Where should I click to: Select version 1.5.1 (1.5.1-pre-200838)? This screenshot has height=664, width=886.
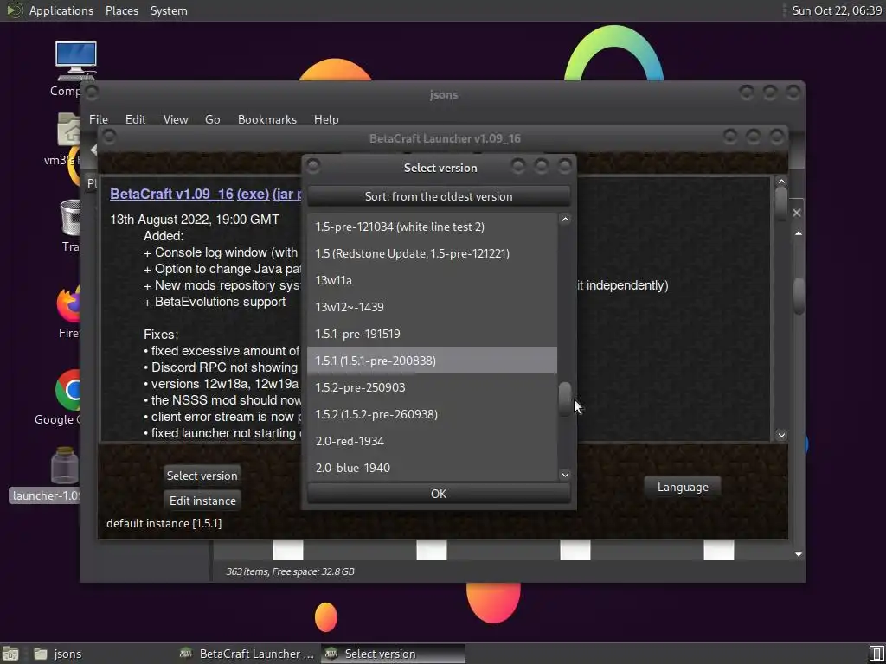pyautogui.click(x=433, y=361)
